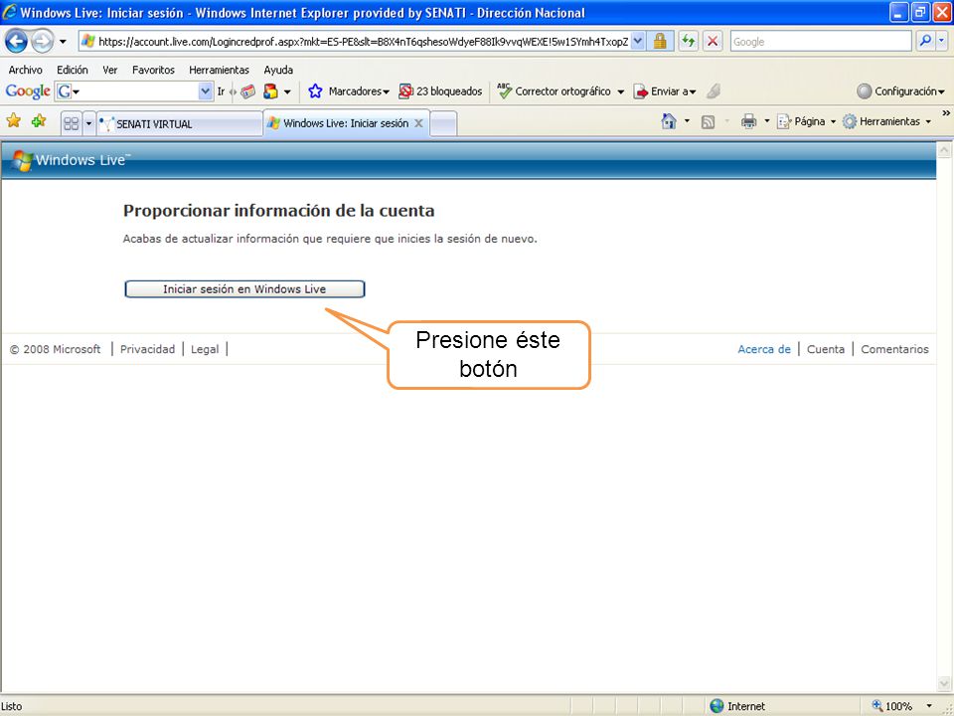Open the Página menu
The width and height of the screenshot is (954, 716).
(806, 121)
